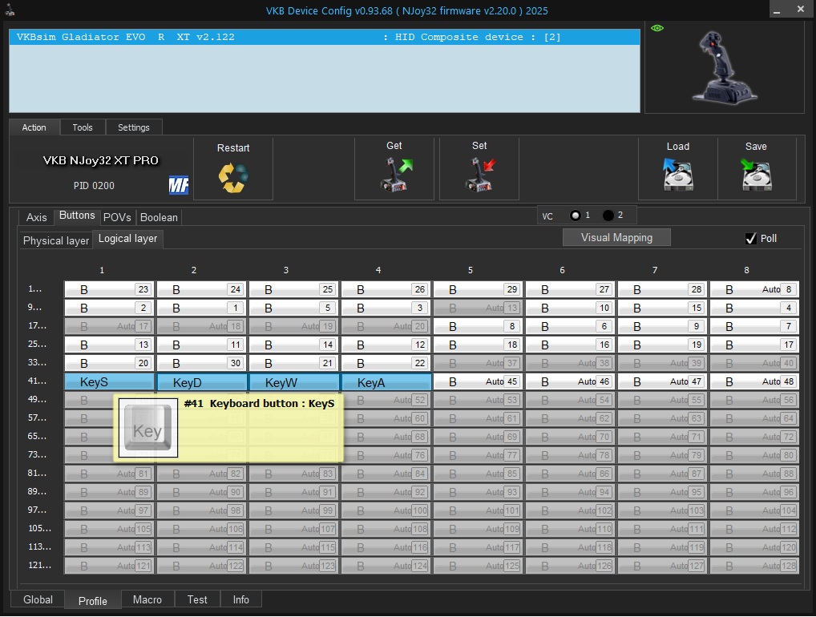Switch to the POVs tab
This screenshot has width=816, height=617.
click(117, 217)
